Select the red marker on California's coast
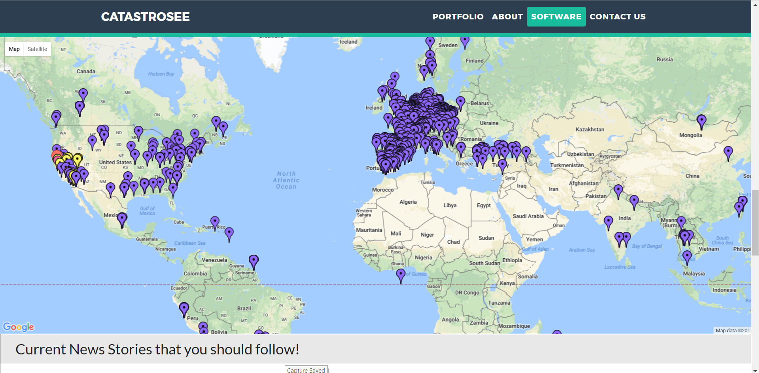The width and height of the screenshot is (759, 373). point(57,155)
